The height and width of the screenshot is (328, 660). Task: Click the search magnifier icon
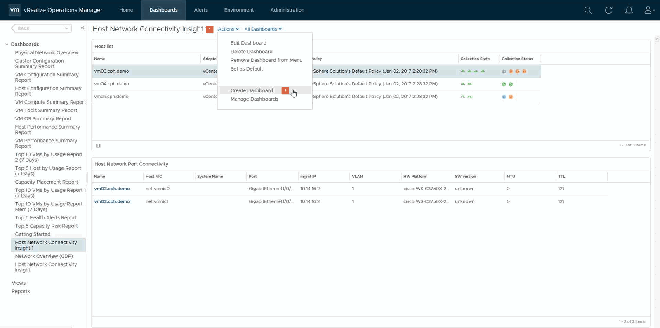(588, 10)
